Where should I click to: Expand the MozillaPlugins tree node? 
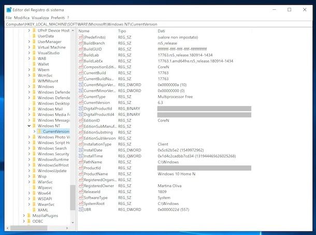pyautogui.click(x=24, y=215)
